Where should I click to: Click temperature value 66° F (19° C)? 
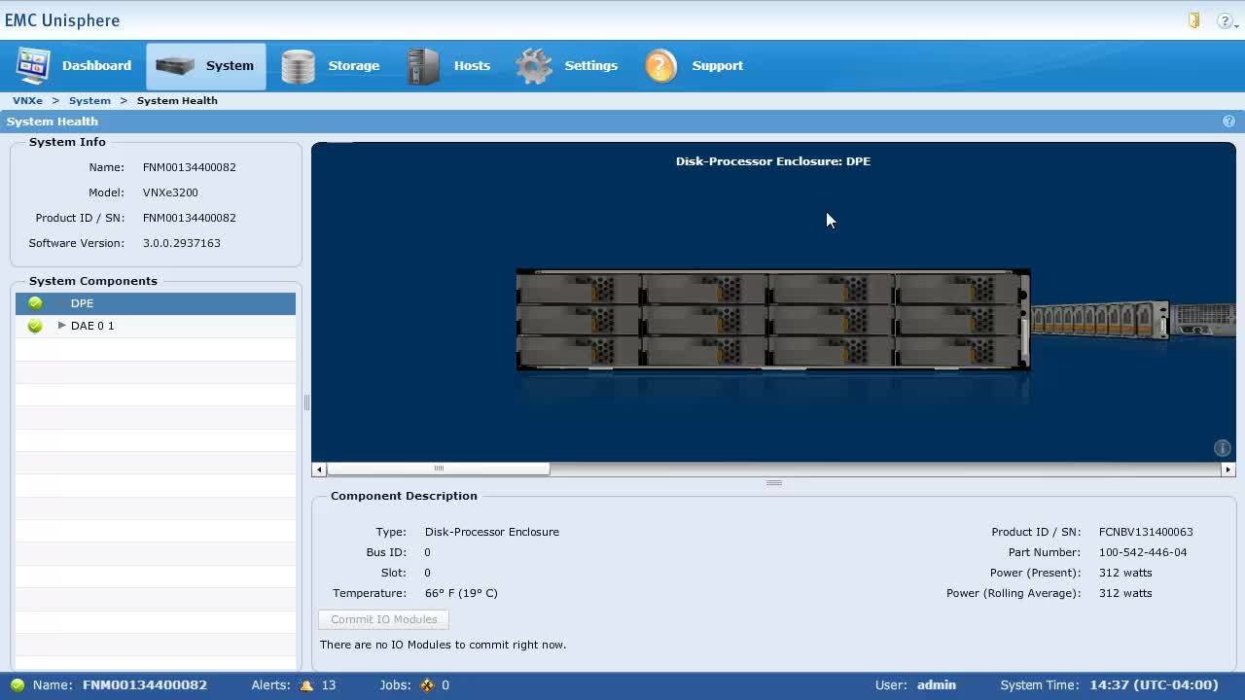click(461, 593)
